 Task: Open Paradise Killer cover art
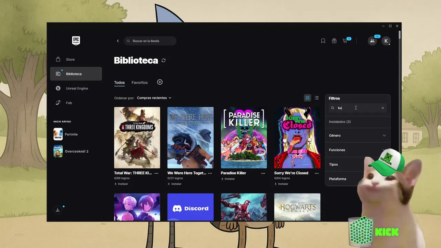pyautogui.click(x=244, y=137)
